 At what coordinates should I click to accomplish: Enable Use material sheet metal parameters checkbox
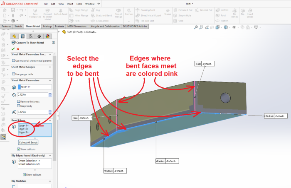pyautogui.click(x=13, y=60)
